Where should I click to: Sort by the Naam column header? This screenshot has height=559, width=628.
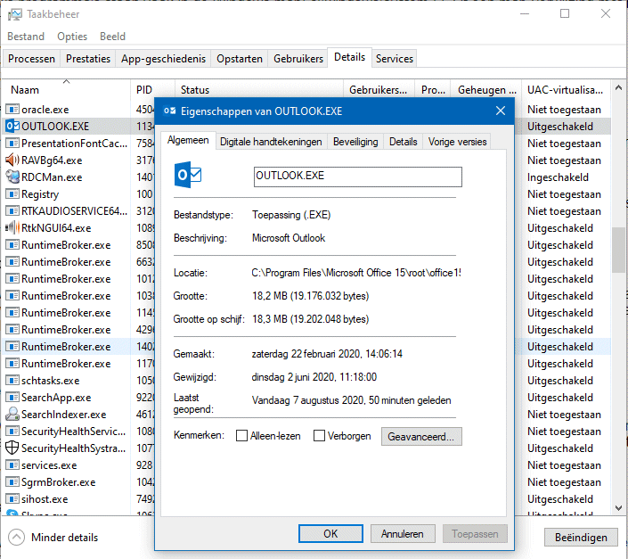click(x=66, y=89)
